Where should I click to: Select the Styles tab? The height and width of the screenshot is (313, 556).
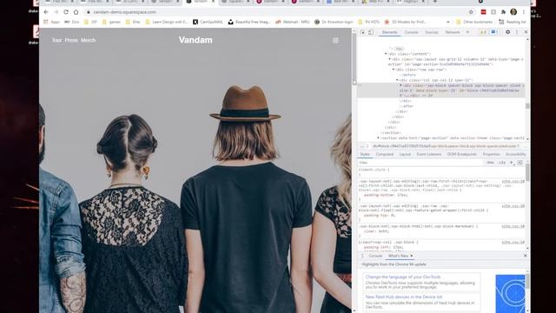coord(365,155)
